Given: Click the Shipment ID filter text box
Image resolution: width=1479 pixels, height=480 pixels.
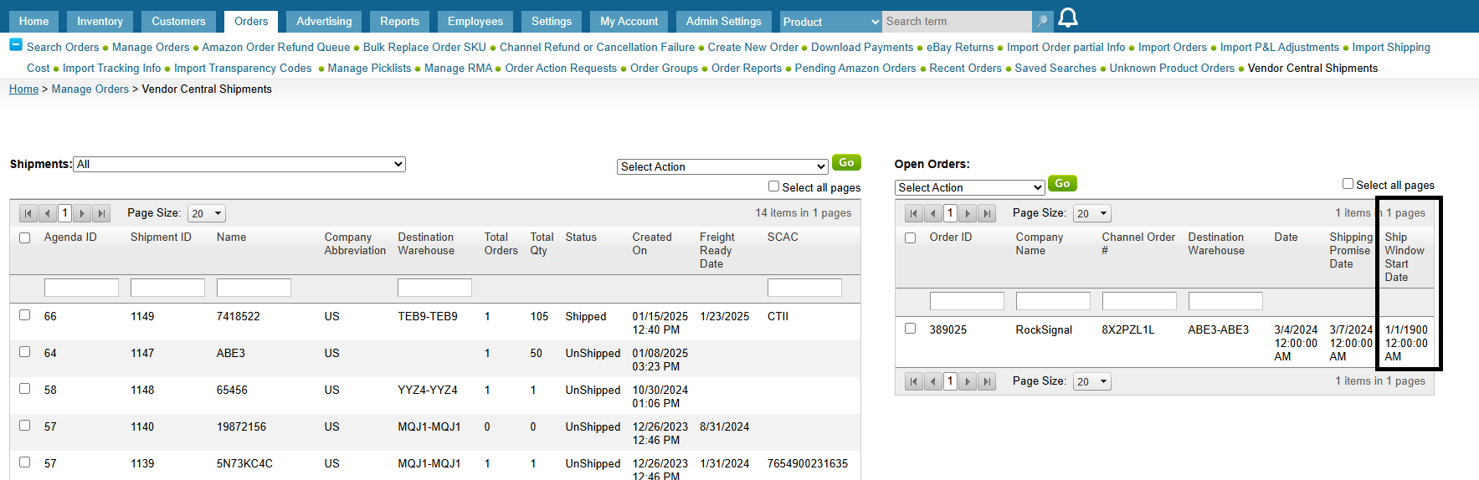Looking at the screenshot, I should [x=167, y=288].
